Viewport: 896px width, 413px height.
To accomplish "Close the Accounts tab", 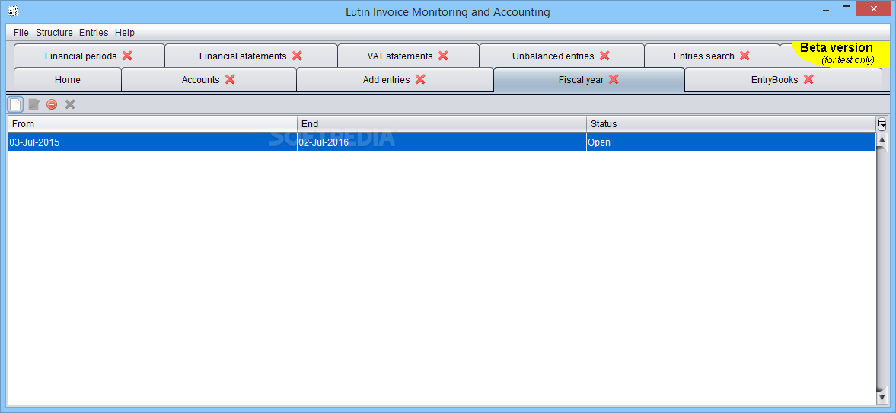I will tap(230, 79).
